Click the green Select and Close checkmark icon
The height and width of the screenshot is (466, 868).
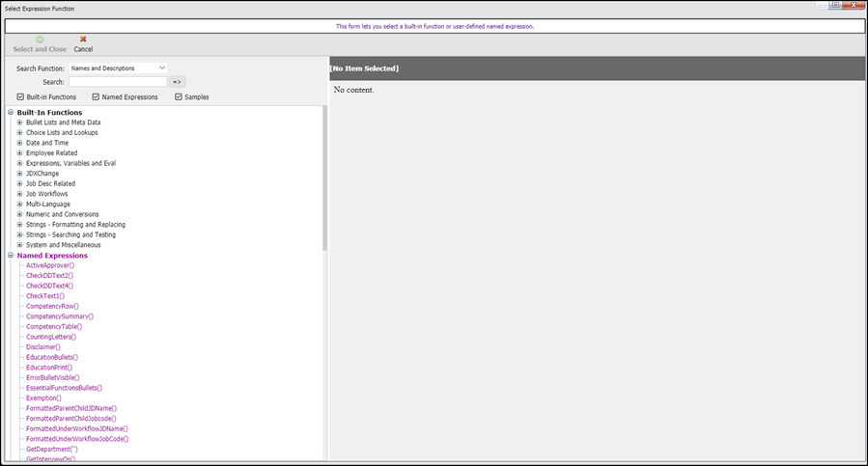40,40
